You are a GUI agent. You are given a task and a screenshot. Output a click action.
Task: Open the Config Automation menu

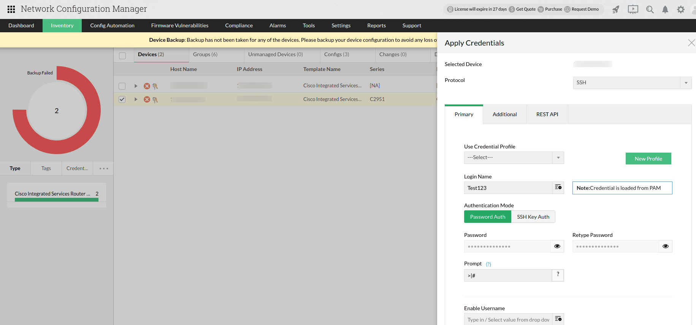coord(112,25)
